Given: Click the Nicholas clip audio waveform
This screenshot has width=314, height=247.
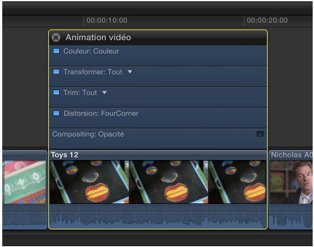Looking at the screenshot, I should 290,220.
